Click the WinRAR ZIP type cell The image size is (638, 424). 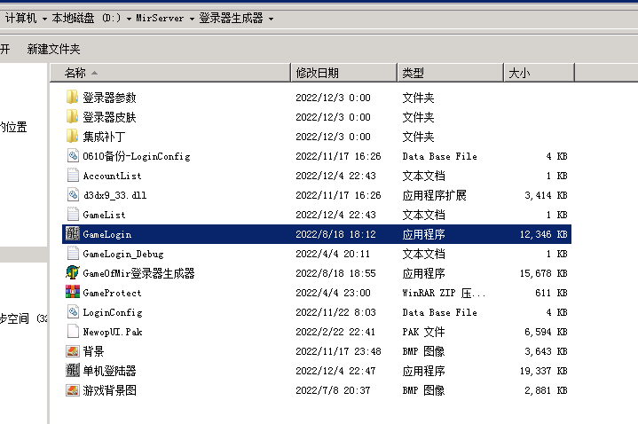click(x=444, y=293)
